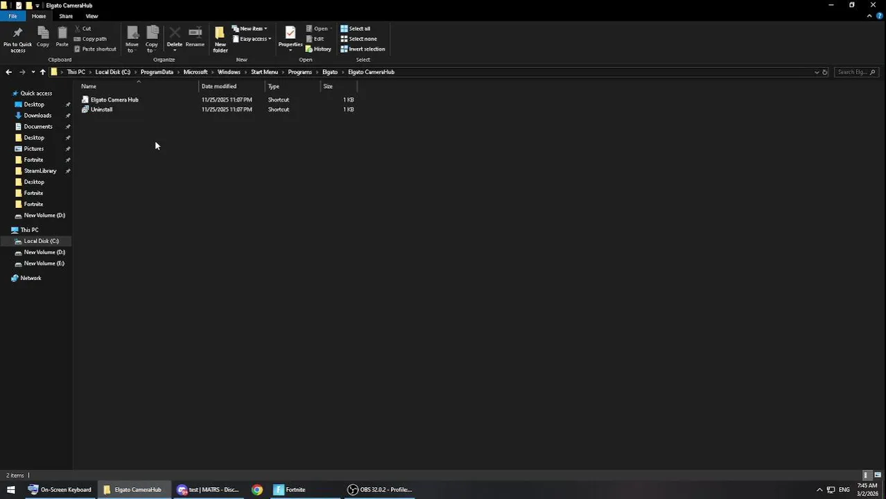Open file History from ribbon
Viewport: 886px width, 499px height.
(x=318, y=49)
